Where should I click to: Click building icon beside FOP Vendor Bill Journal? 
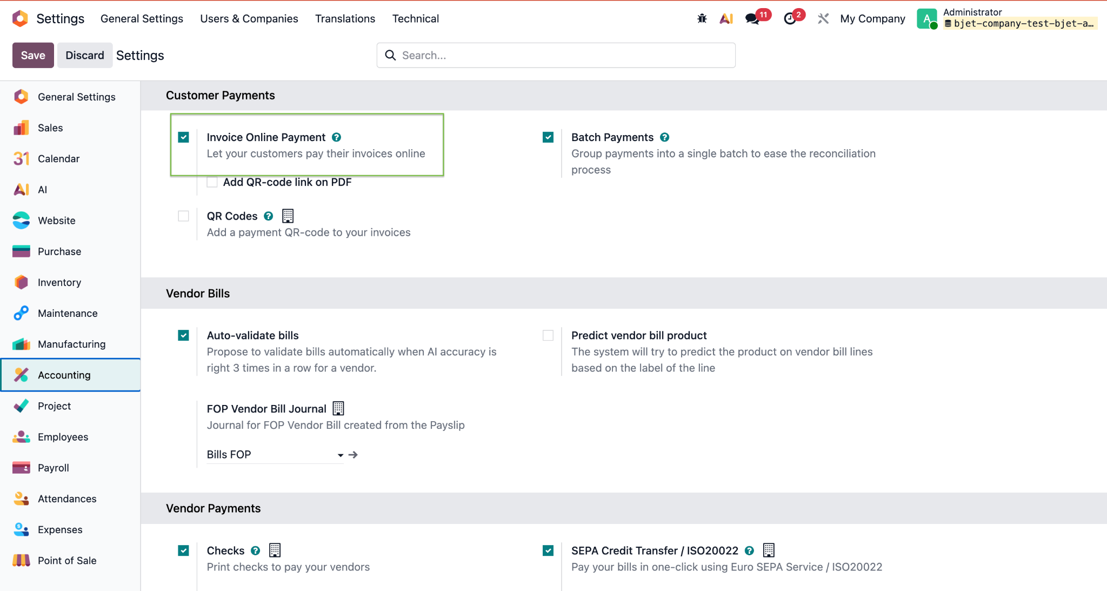pos(338,408)
